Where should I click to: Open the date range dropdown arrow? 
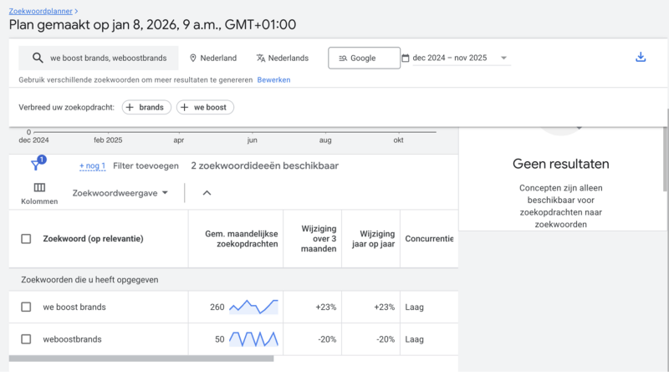(x=504, y=58)
